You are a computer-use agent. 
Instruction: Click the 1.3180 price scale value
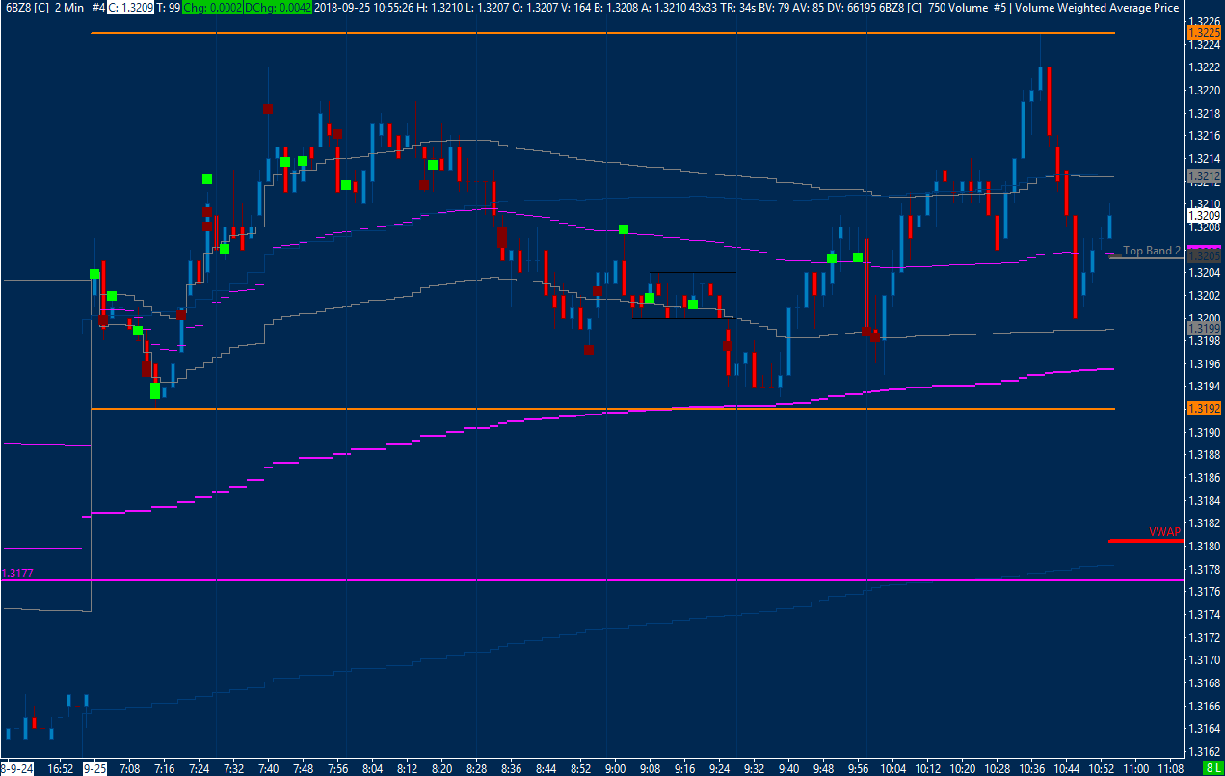[1205, 546]
